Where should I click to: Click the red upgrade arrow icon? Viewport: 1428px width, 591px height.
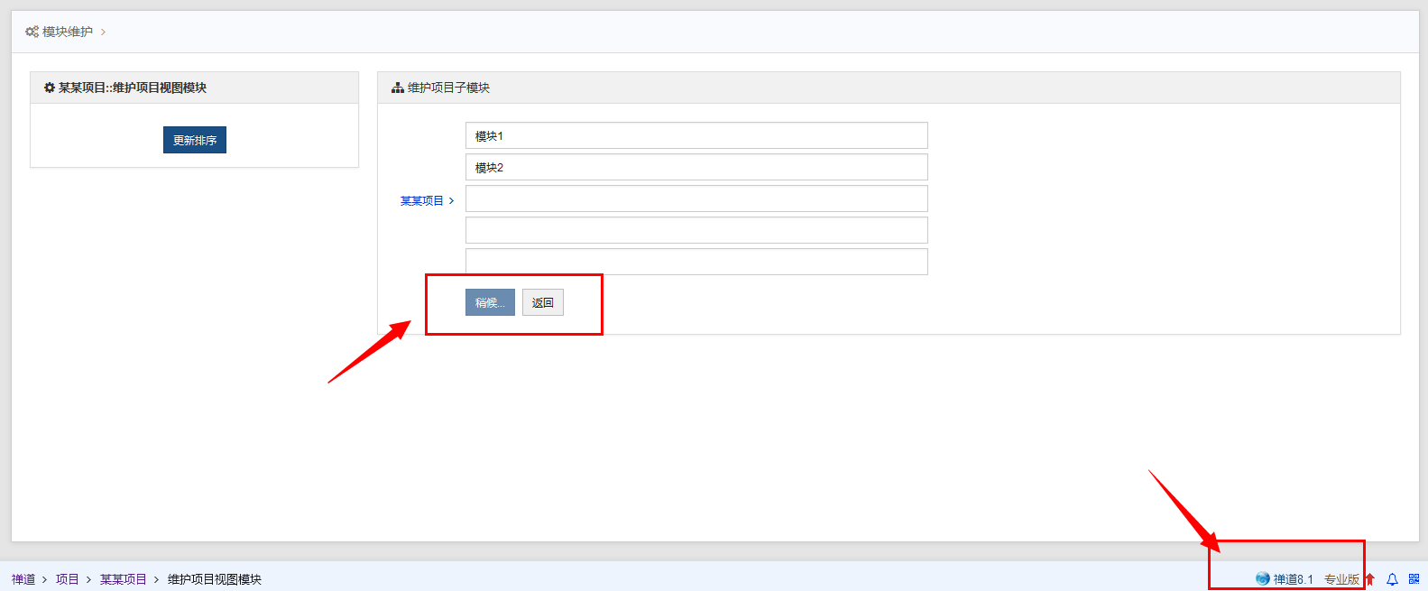pos(1369,579)
